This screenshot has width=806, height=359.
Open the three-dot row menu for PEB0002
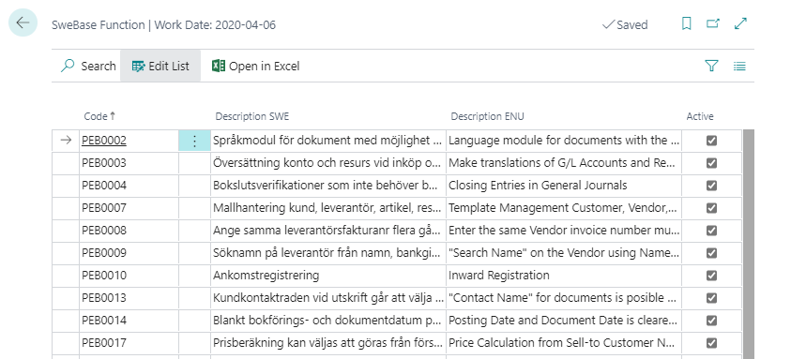pos(194,141)
